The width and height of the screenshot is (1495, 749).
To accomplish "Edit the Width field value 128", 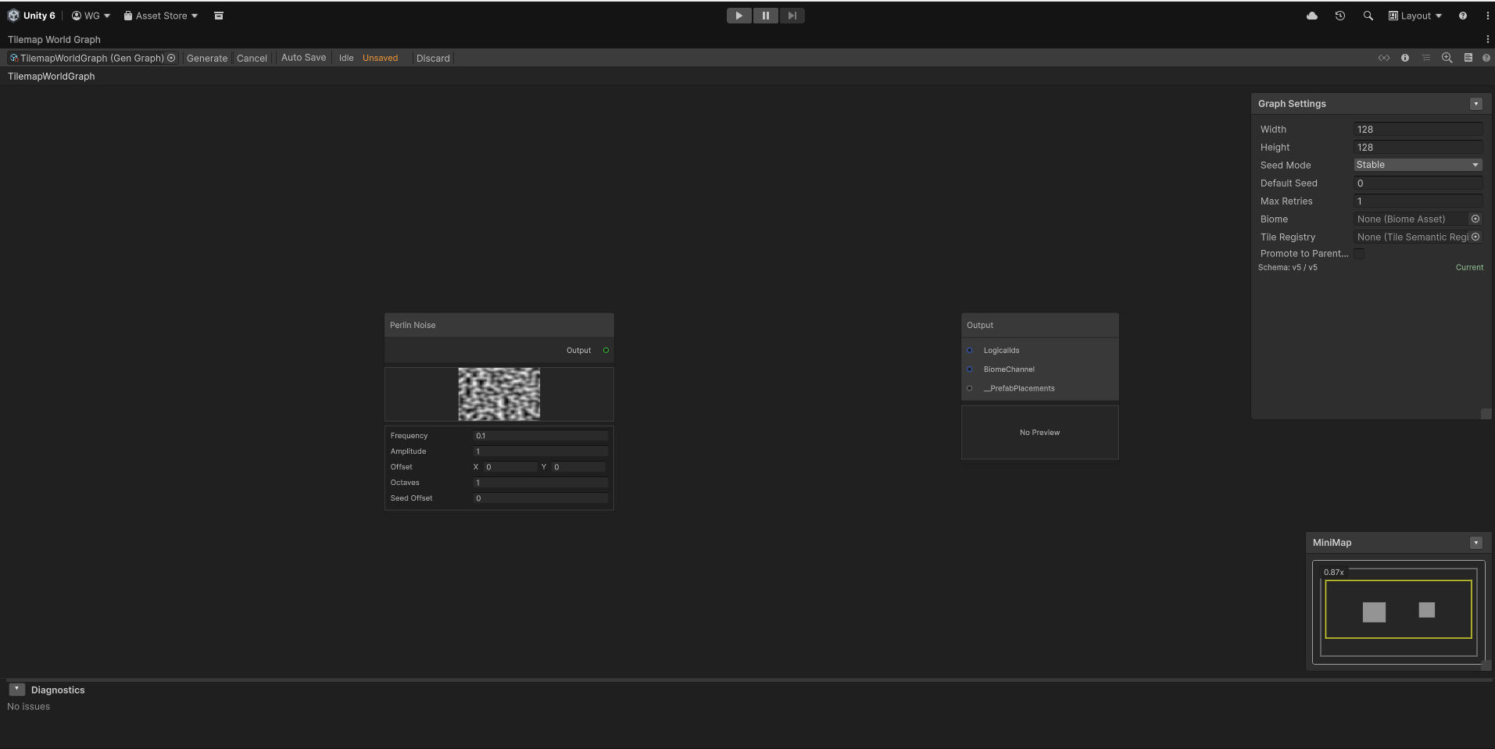I will click(1418, 129).
